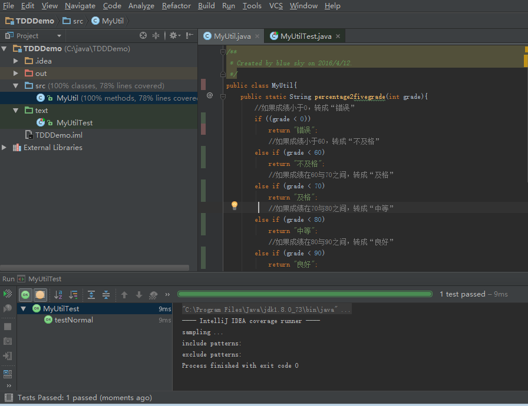Toggle show passed tests OK button
This screenshot has width=528, height=406.
25,295
